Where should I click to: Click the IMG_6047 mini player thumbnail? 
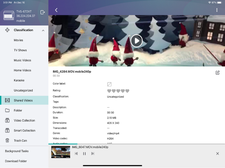tap(61, 152)
